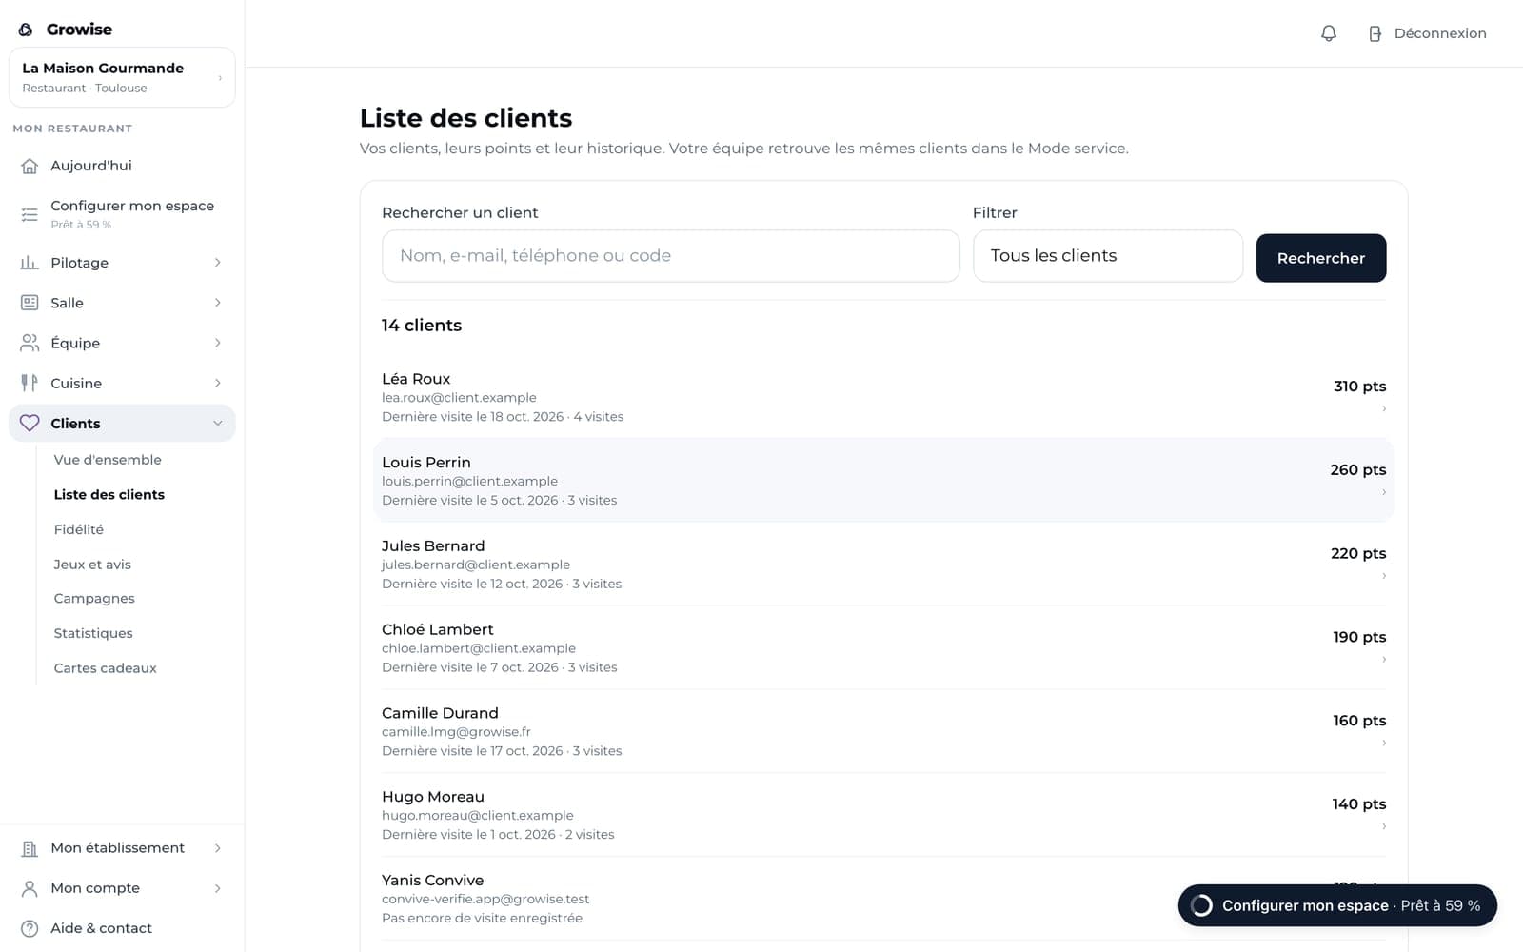Screen dimensions: 1523x952
Task: Open Statistiques in the Clients menu
Action: point(93,633)
